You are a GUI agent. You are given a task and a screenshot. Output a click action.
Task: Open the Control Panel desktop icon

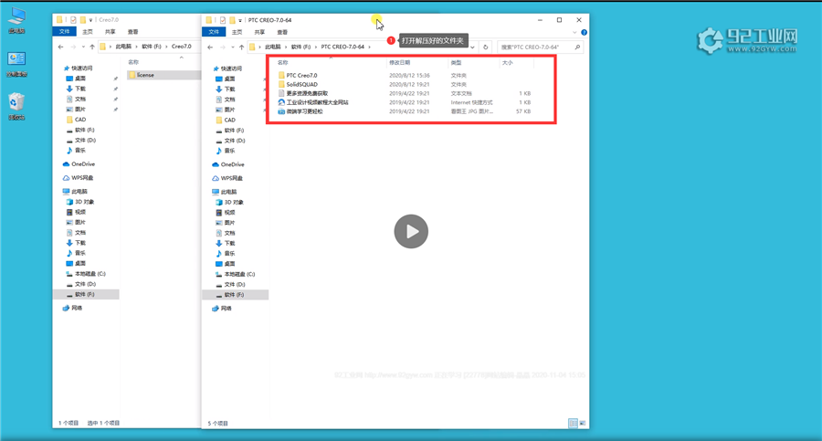16,64
